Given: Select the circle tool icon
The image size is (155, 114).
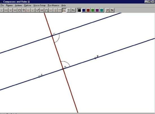Looking at the screenshot, I should pos(19,10).
